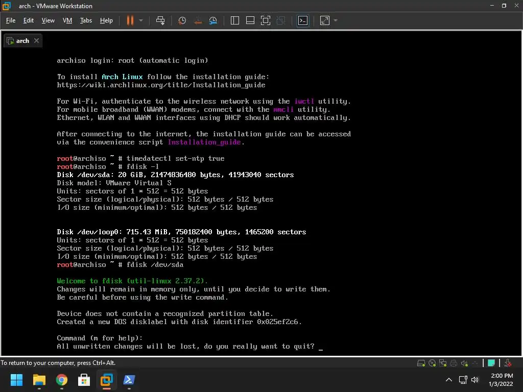Image resolution: width=523 pixels, height=392 pixels.
Task: Open Microsoft Store from the taskbar
Action: pyautogui.click(x=84, y=380)
